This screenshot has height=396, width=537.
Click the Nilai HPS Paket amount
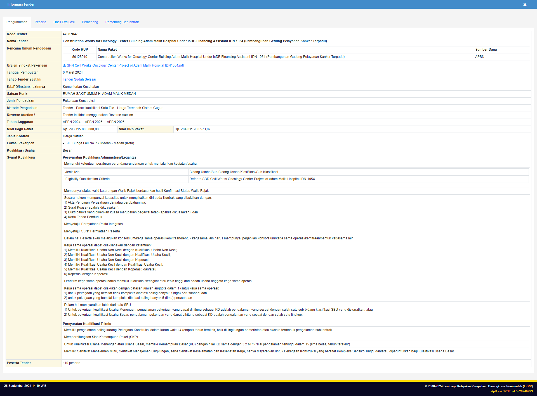click(x=192, y=129)
